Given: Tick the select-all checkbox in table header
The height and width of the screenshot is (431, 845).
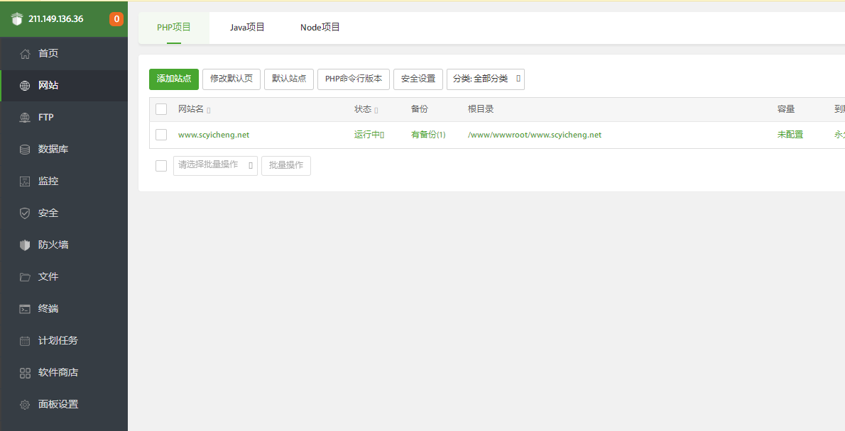Looking at the screenshot, I should (x=161, y=109).
